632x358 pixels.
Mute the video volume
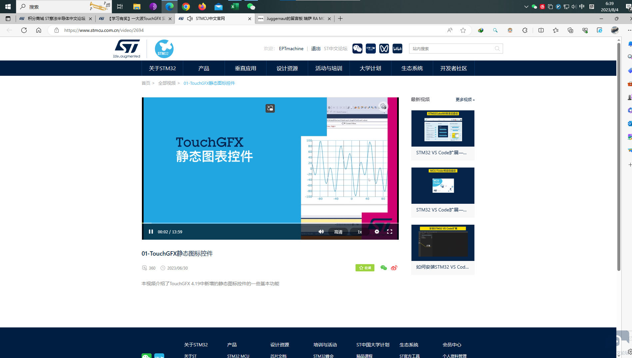tap(321, 232)
